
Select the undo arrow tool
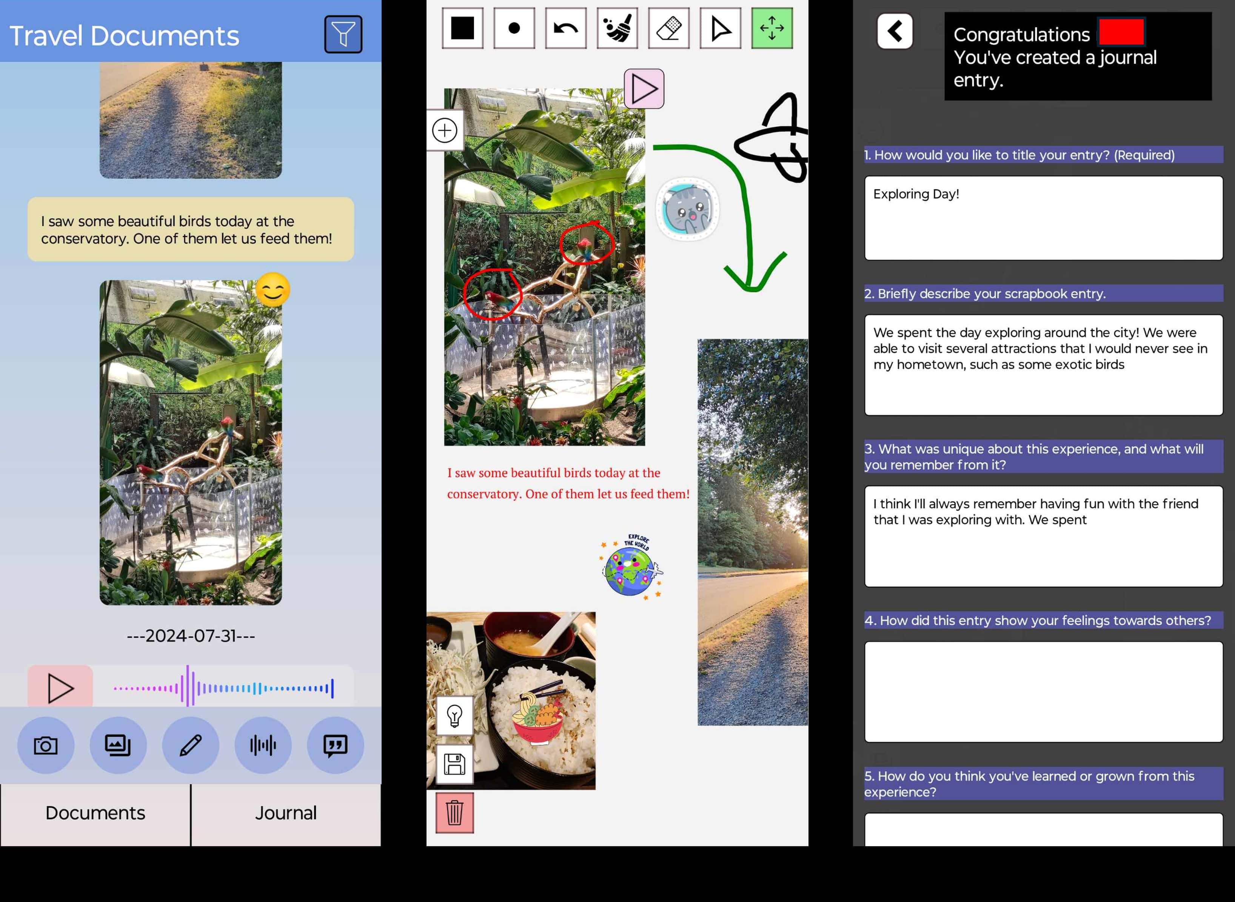(566, 28)
